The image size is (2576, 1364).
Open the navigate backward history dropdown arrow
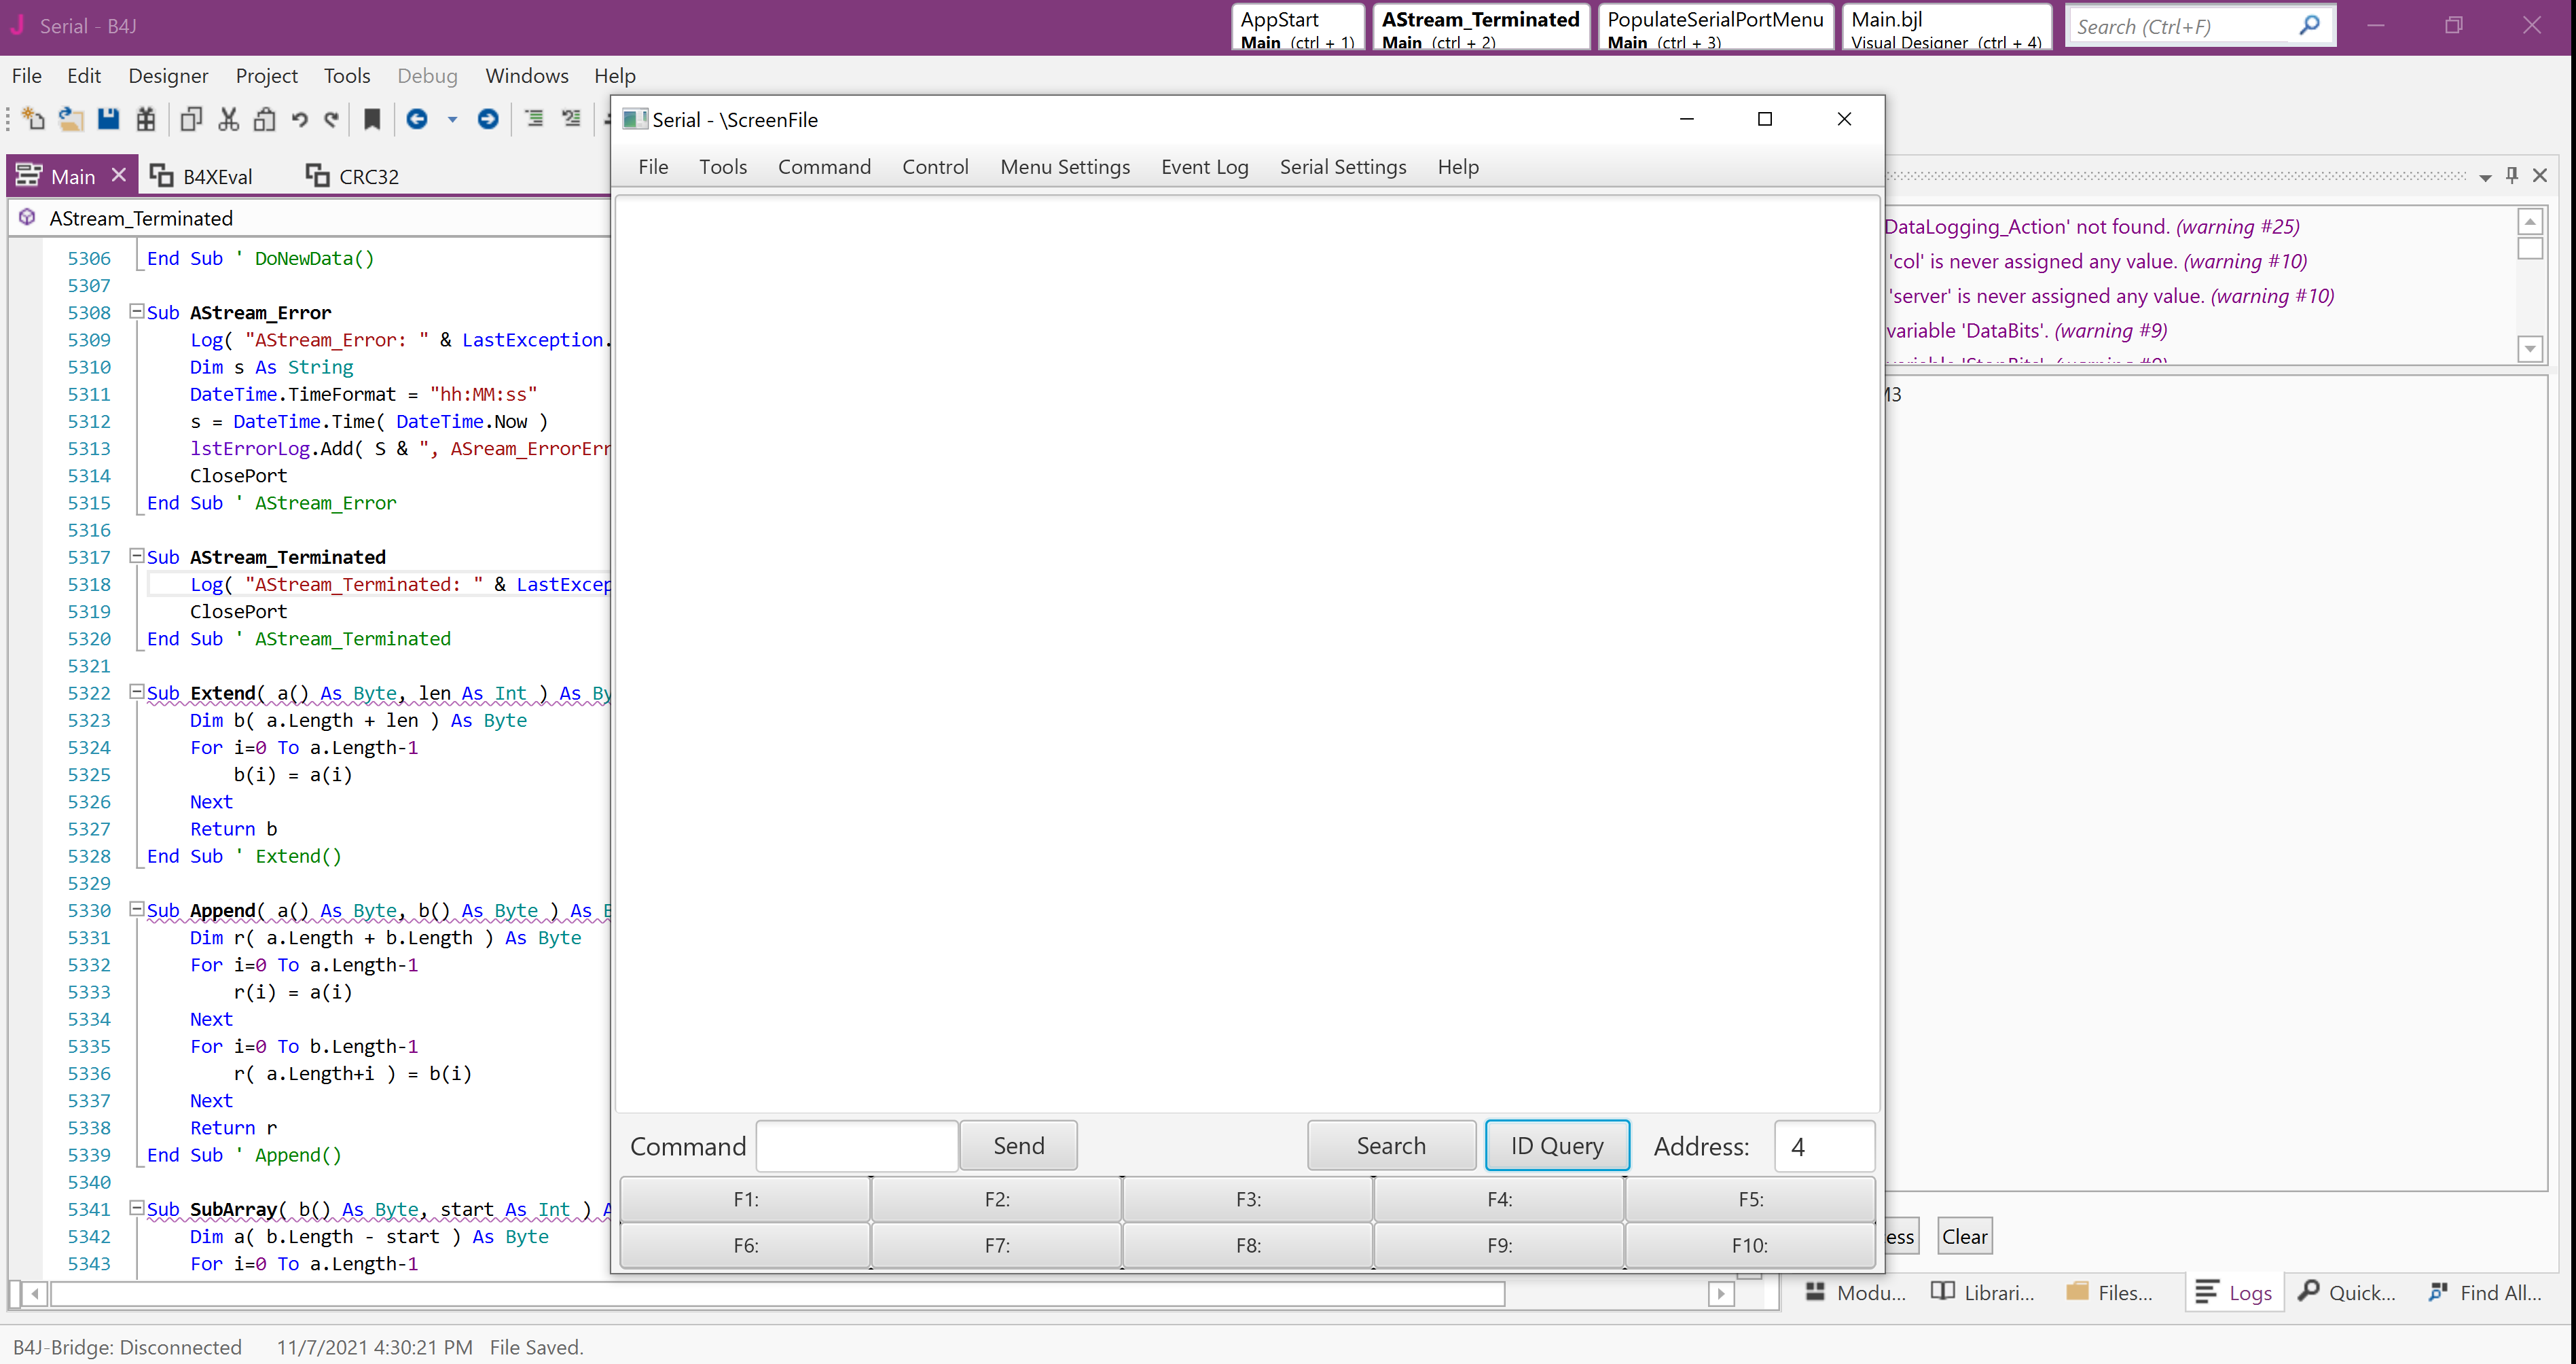(x=452, y=120)
